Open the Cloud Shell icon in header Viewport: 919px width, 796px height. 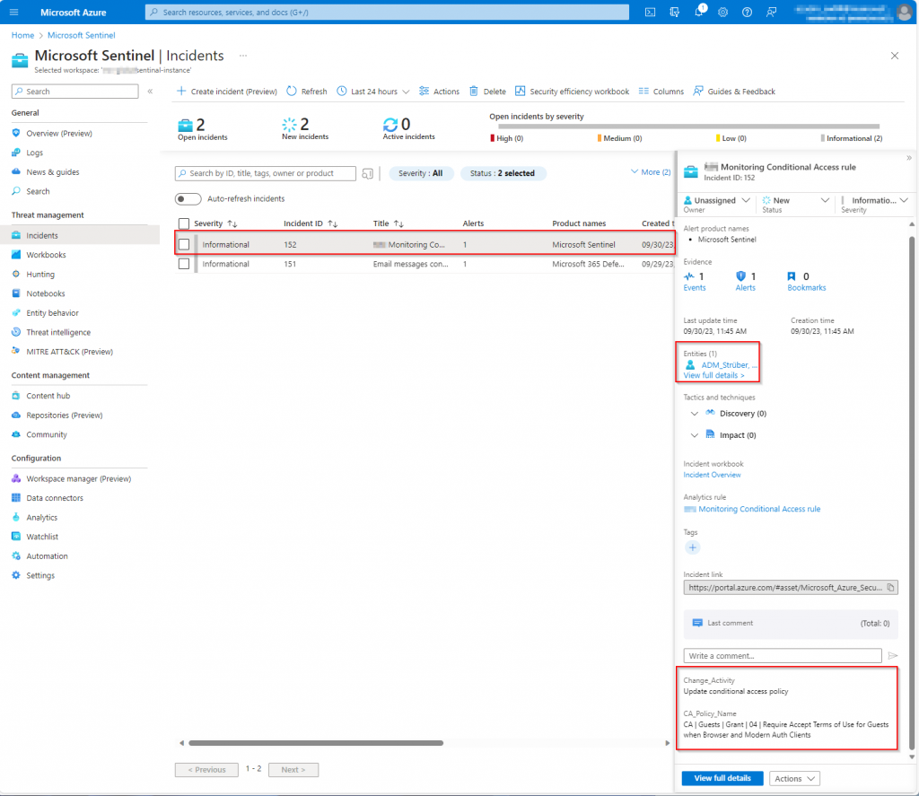point(650,12)
